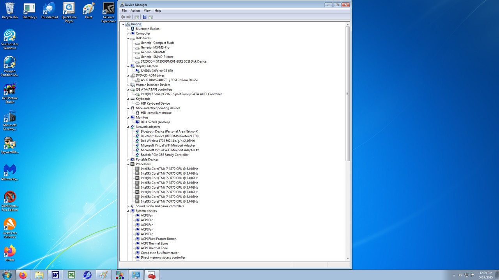Select Bluetooth Device (RFCOMM Protocol TDI)
This screenshot has width=499, height=280.
coord(170,136)
